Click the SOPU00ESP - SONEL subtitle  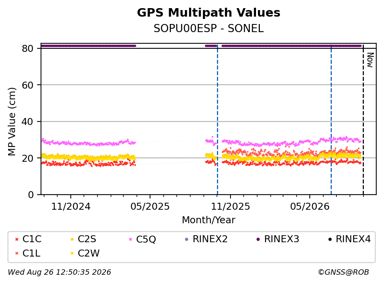click(209, 29)
